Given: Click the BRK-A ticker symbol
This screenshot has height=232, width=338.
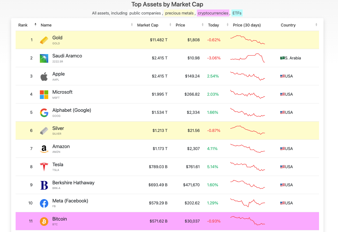Looking at the screenshot, I should pyautogui.click(x=56, y=188).
